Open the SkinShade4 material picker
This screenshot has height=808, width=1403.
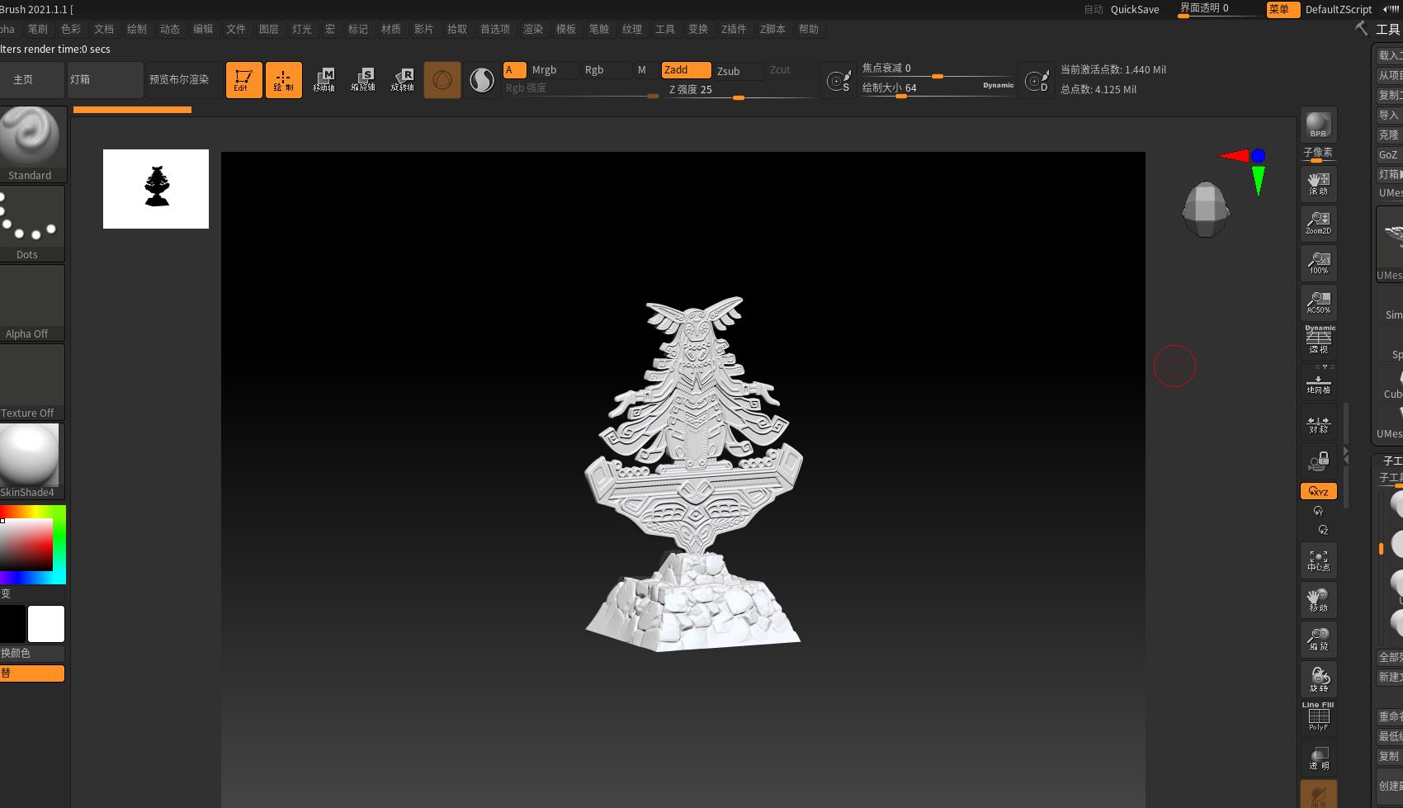pos(31,460)
